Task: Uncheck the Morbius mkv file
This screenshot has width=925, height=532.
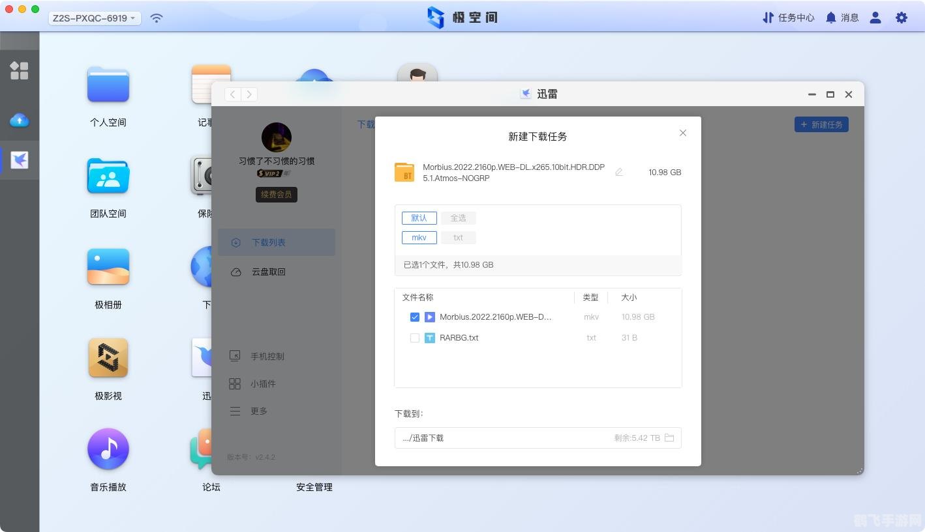Action: 415,317
